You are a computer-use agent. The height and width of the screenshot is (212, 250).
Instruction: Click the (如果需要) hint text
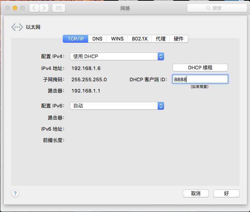coord(200,87)
